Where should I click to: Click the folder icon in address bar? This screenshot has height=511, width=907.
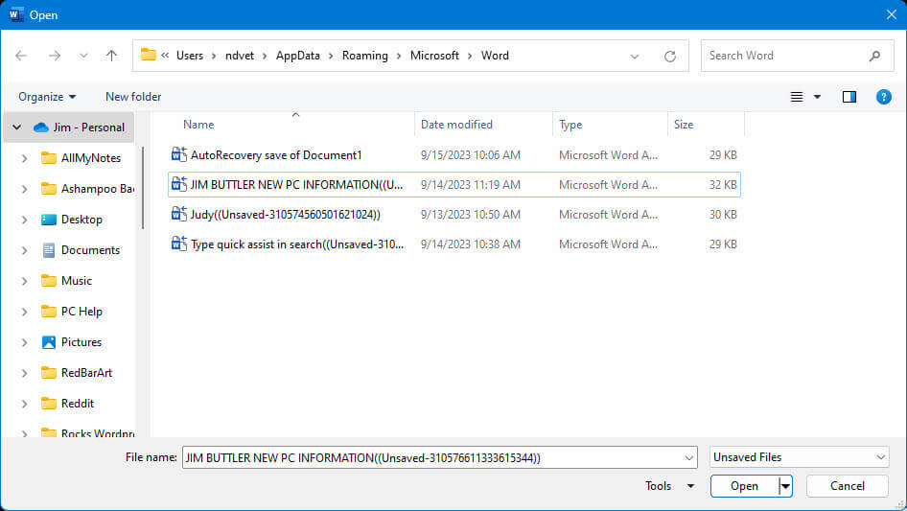point(149,55)
